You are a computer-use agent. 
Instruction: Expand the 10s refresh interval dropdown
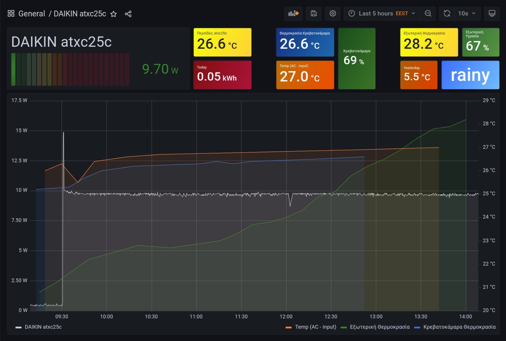tap(467, 14)
